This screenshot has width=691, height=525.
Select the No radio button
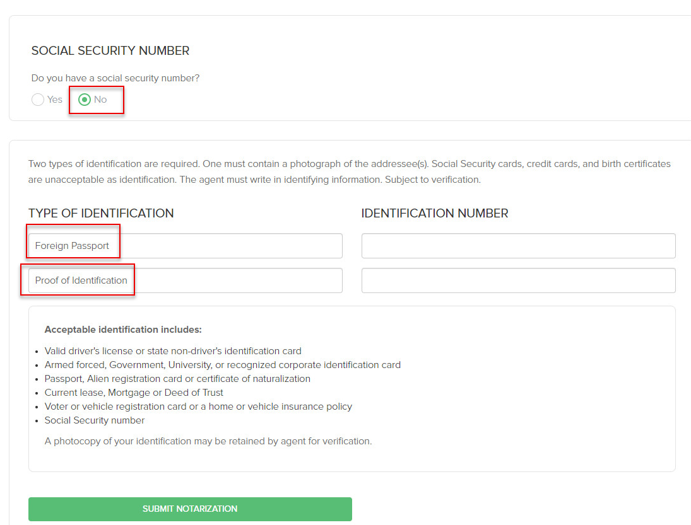tap(85, 100)
